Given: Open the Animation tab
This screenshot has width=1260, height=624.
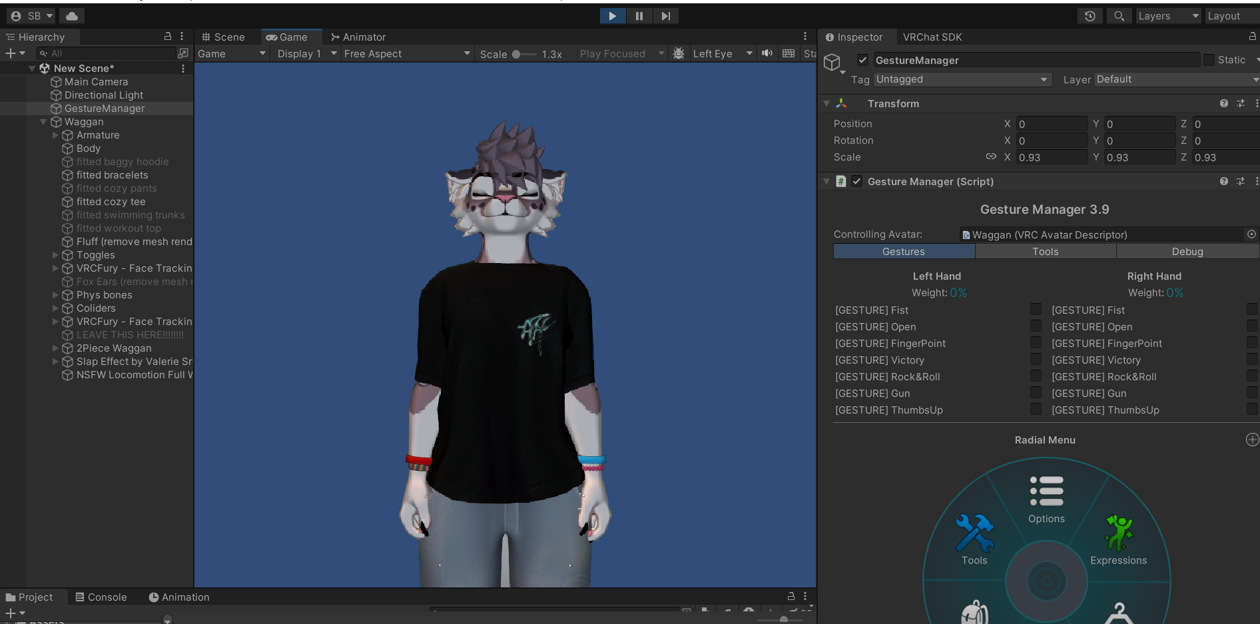Looking at the screenshot, I should 179,597.
